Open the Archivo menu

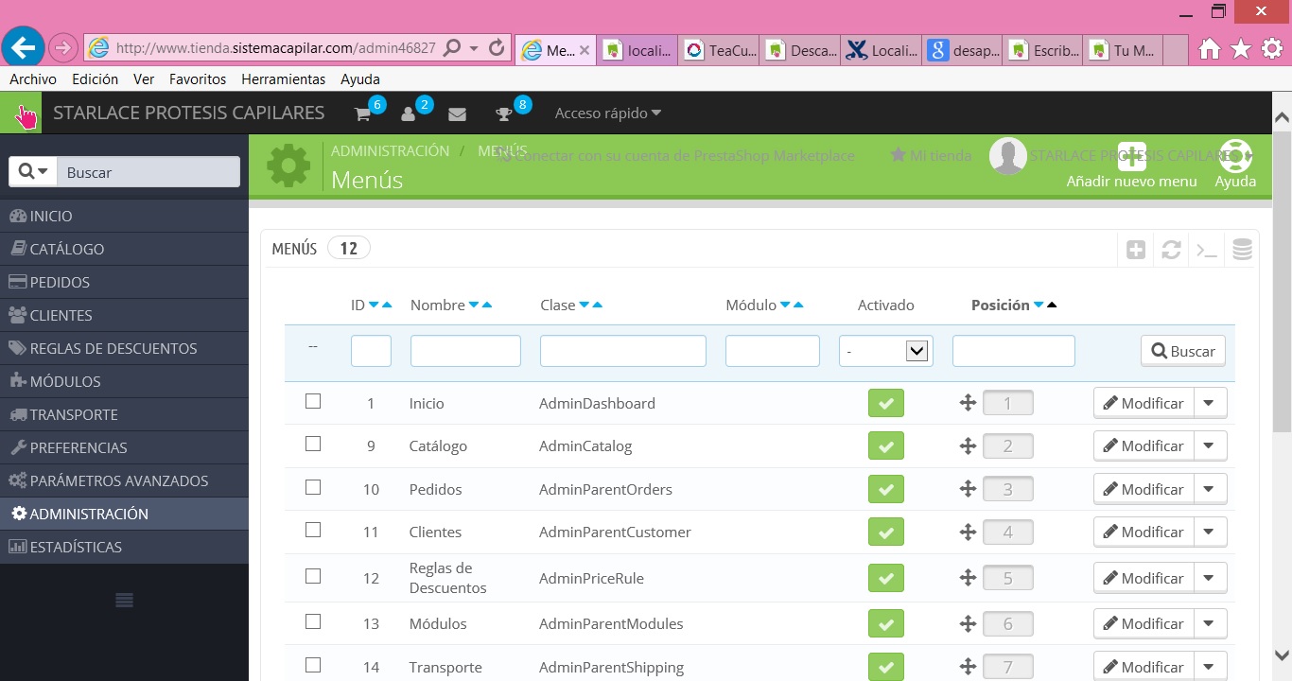[33, 79]
